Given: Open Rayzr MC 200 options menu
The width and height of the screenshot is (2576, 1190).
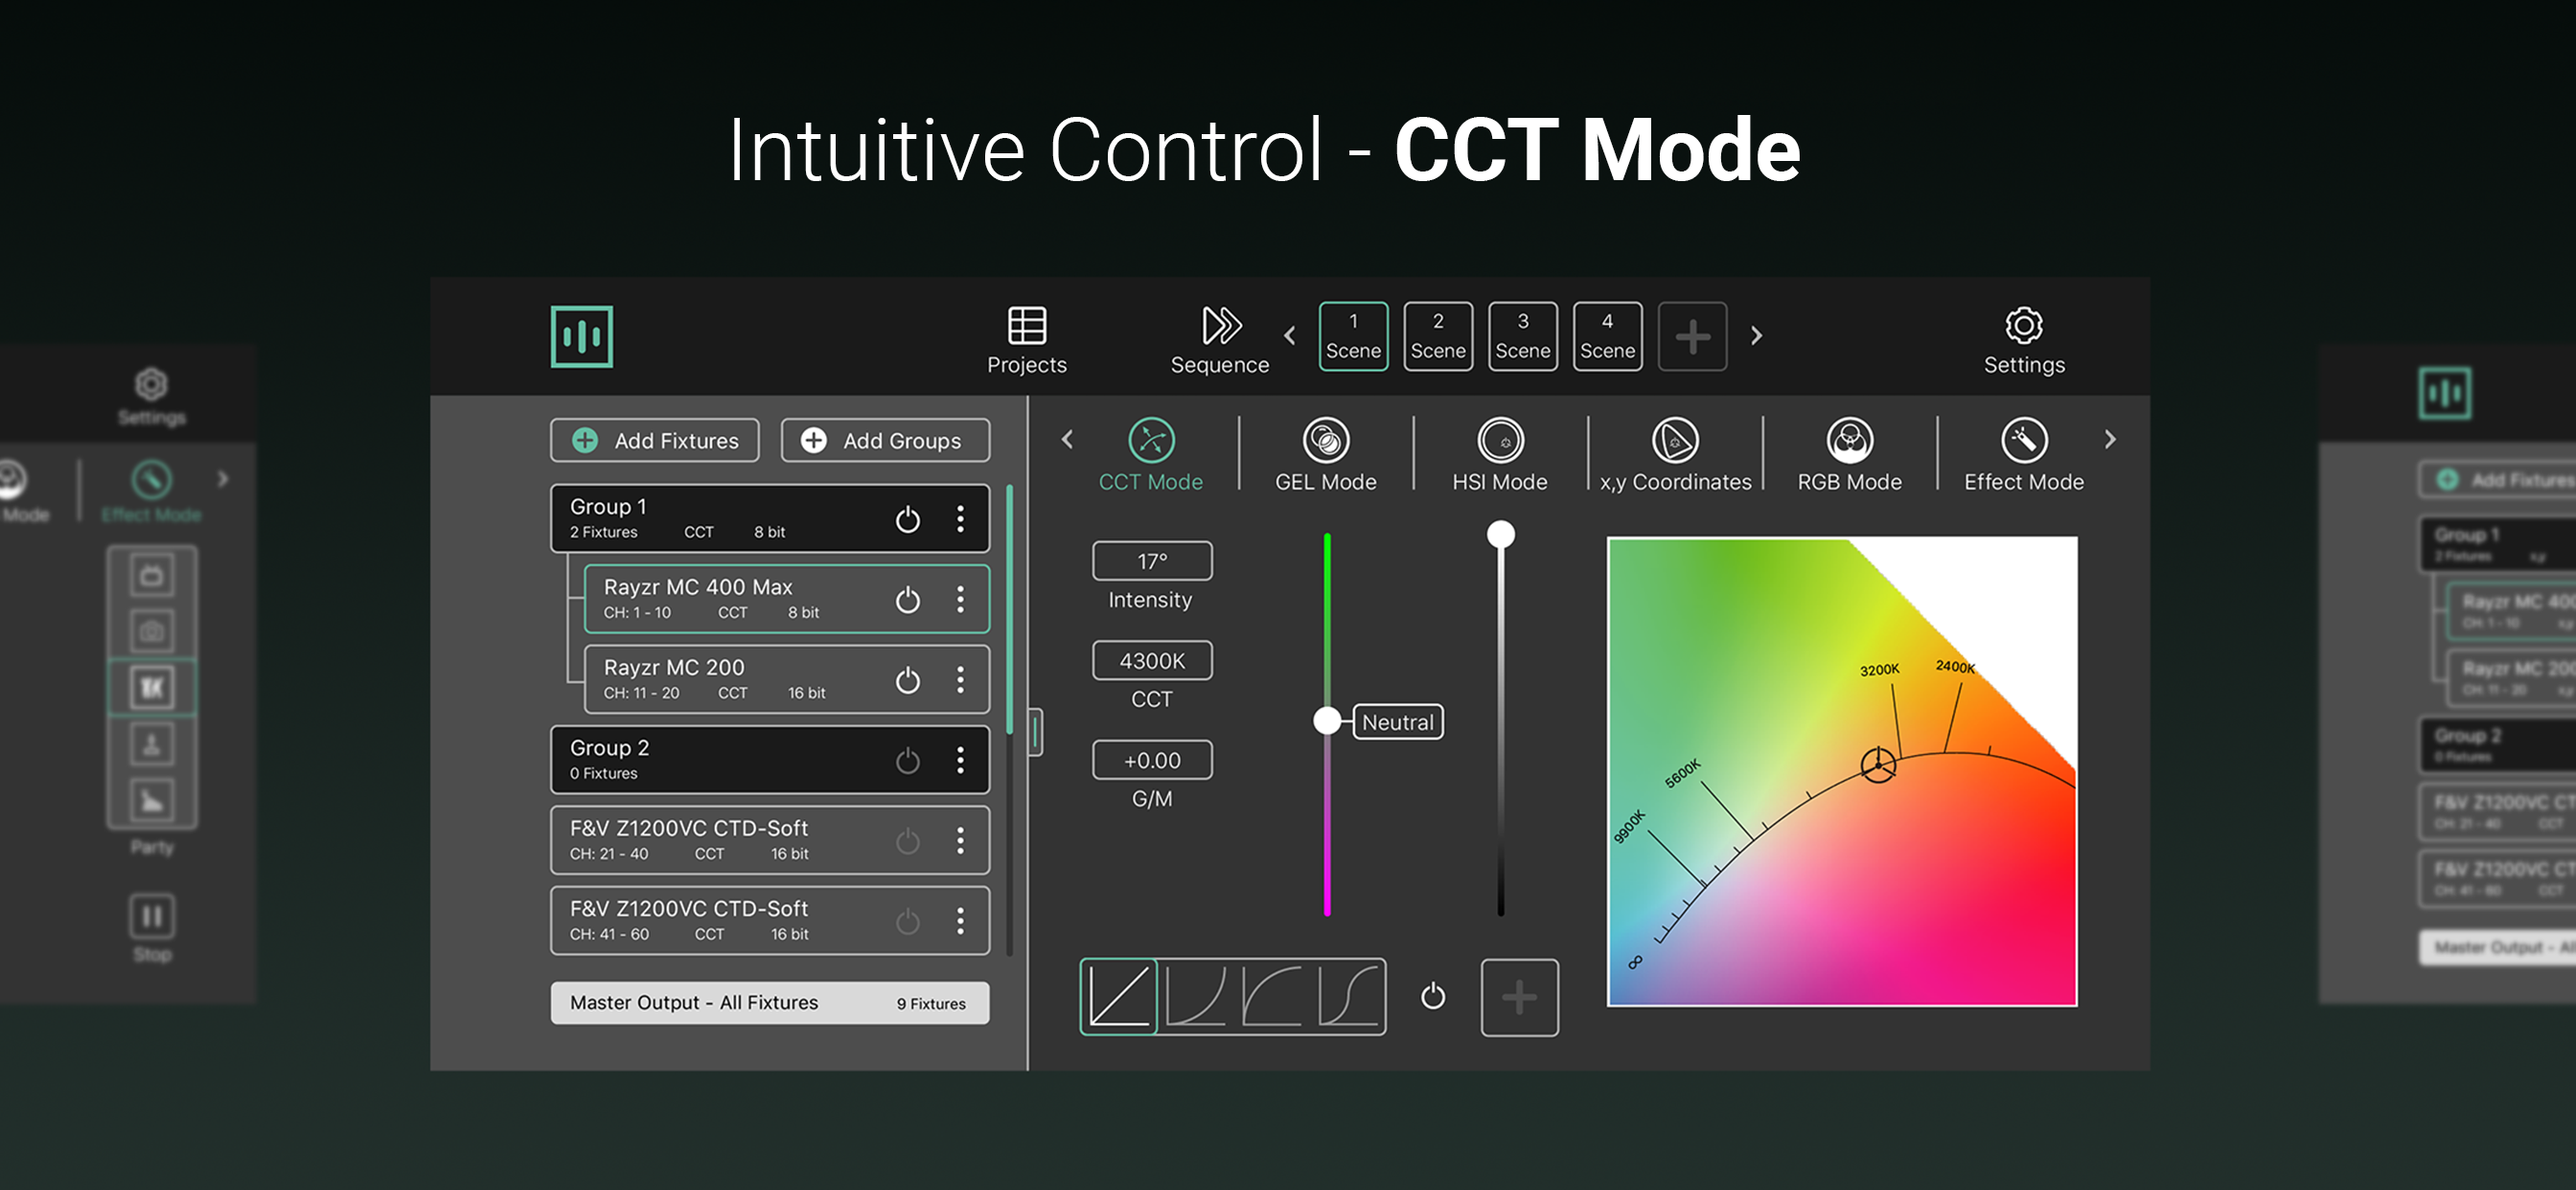Looking at the screenshot, I should [x=960, y=680].
